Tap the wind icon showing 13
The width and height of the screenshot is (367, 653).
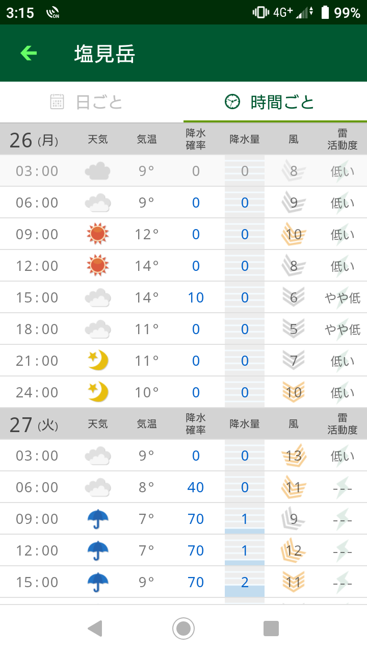coord(294,456)
